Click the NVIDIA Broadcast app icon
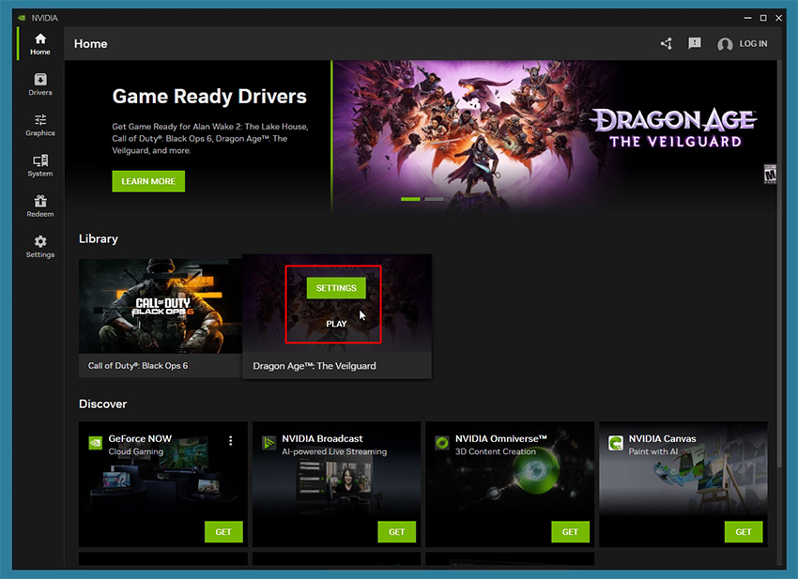798x579 pixels. pyautogui.click(x=269, y=443)
